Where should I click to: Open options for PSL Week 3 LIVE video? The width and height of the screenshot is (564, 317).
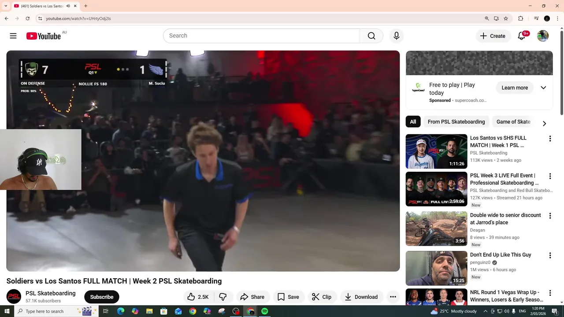click(550, 176)
